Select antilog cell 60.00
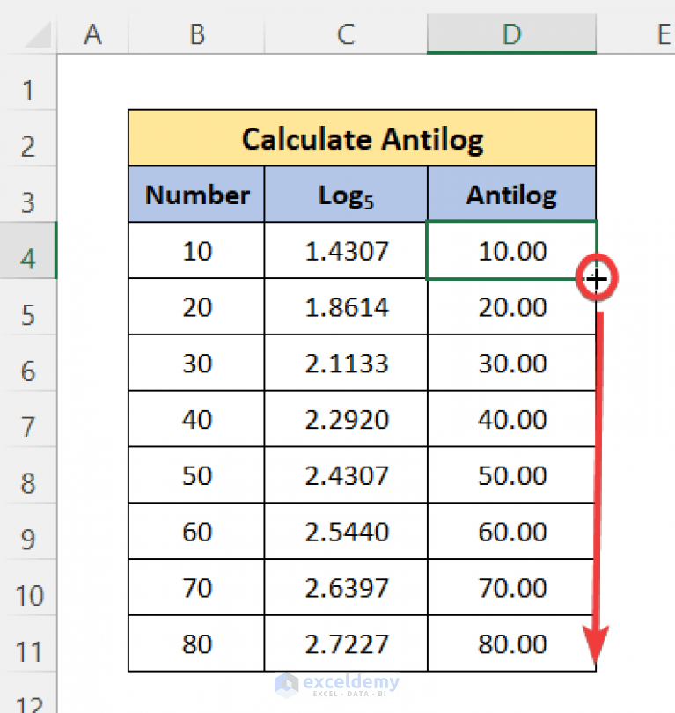Image resolution: width=675 pixels, height=713 pixels. pos(512,531)
